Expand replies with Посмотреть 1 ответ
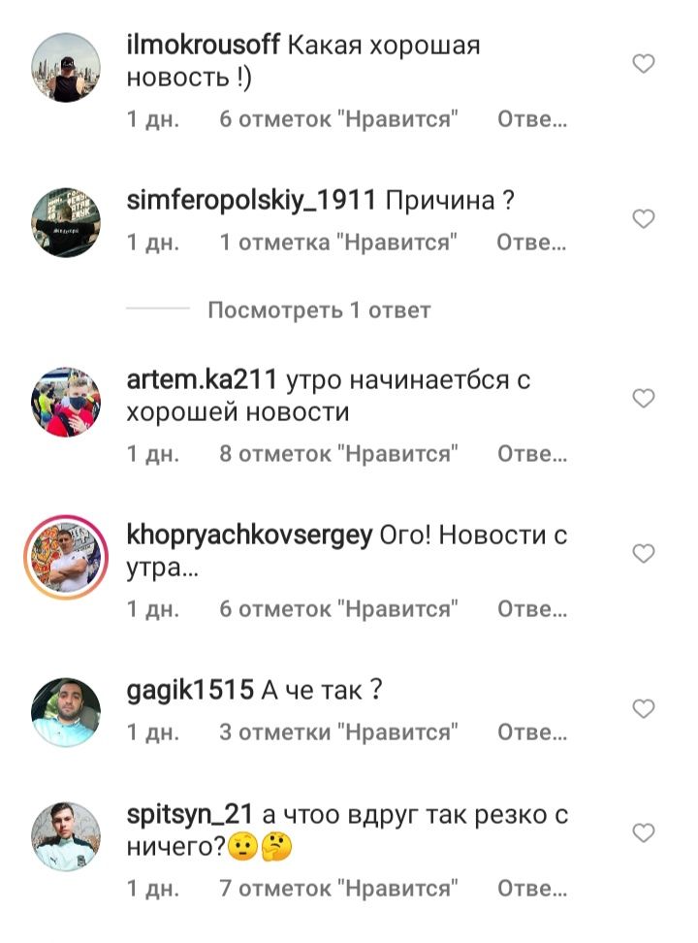The height and width of the screenshot is (943, 698). [x=319, y=309]
